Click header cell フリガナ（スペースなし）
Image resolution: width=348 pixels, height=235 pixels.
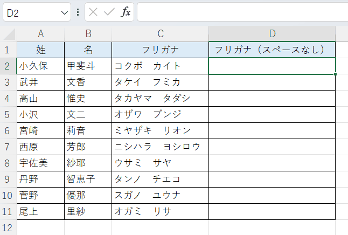click(272, 50)
